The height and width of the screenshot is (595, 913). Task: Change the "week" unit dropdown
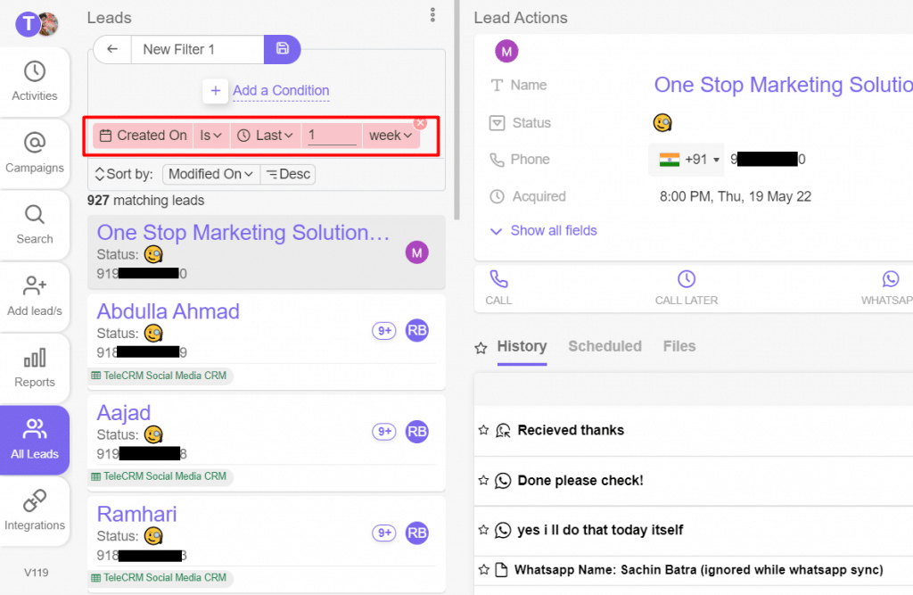click(x=391, y=135)
